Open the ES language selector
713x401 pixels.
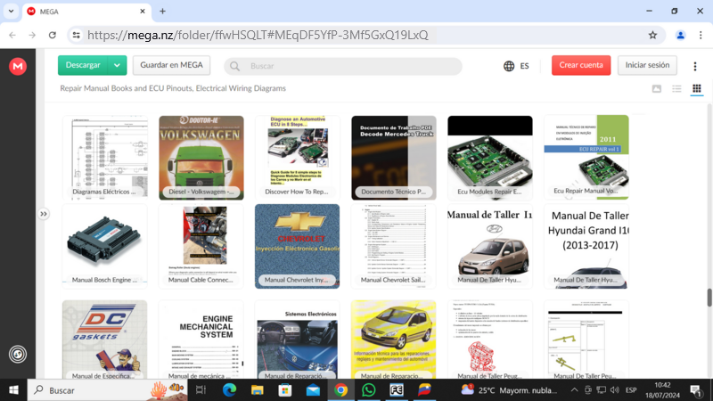[516, 66]
